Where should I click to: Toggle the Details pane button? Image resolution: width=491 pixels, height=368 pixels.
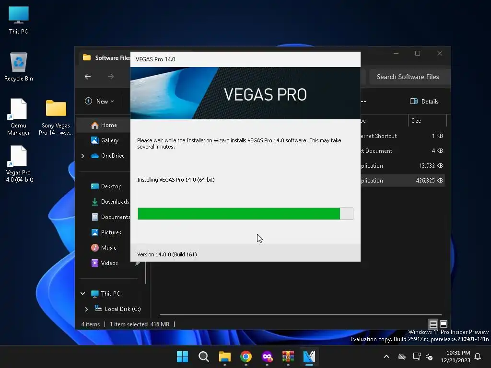coord(424,102)
